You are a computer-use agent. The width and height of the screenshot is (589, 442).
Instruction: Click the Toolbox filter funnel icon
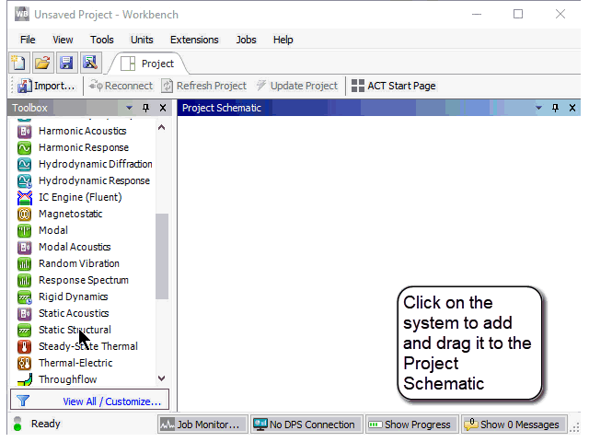(x=23, y=401)
